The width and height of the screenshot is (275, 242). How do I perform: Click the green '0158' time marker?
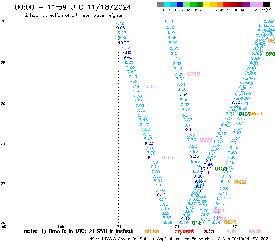[x=221, y=169]
